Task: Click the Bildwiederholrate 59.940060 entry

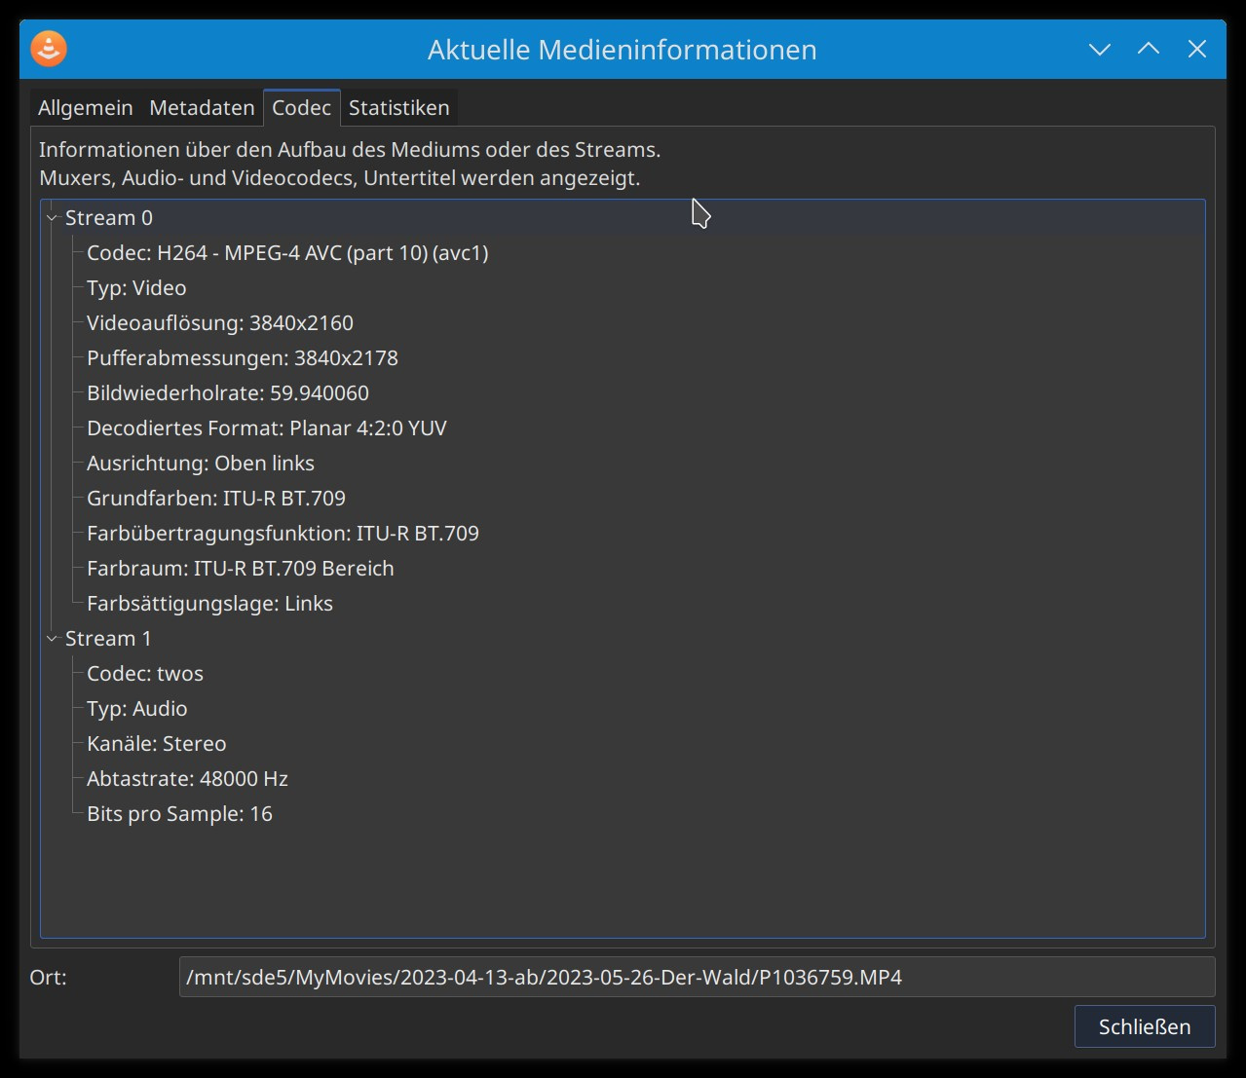Action: tap(228, 393)
